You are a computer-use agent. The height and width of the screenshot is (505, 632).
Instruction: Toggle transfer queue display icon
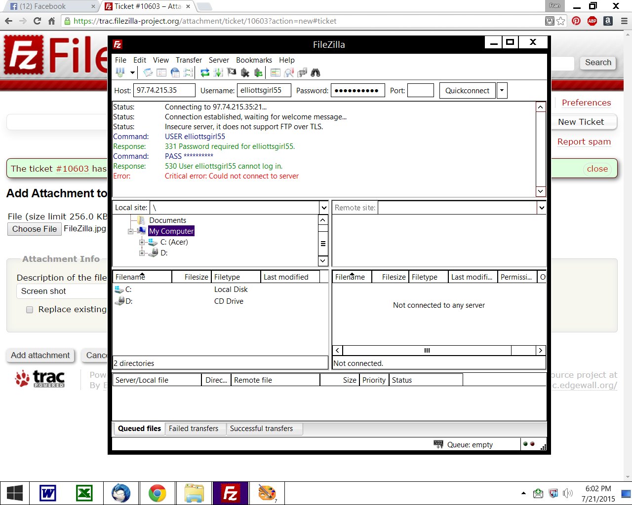[188, 72]
